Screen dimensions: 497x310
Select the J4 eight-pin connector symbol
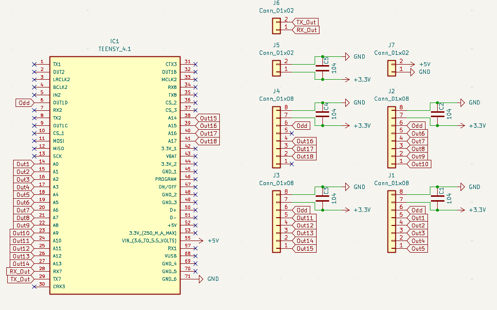tap(276, 137)
